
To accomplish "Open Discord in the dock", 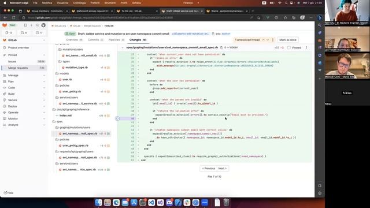I will coord(169,202).
